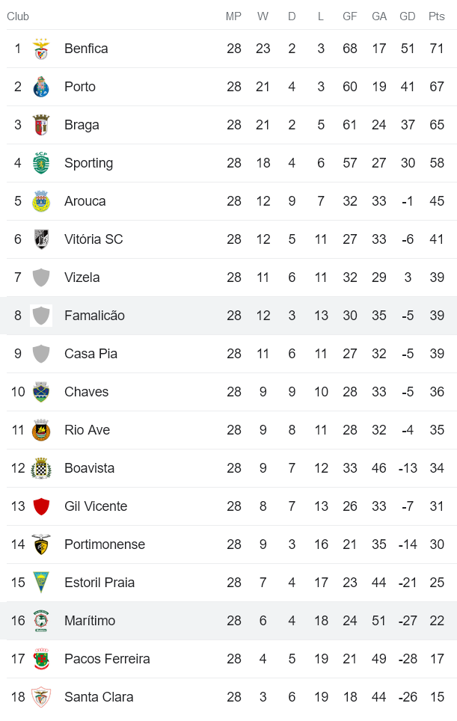Click the Boavista checkered crest icon
The image size is (457, 721).
coord(41,469)
